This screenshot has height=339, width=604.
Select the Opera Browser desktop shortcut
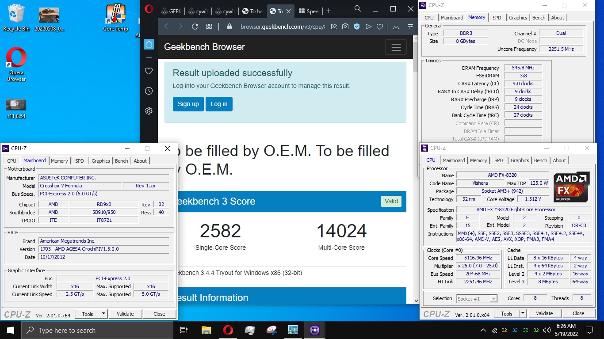[16, 65]
